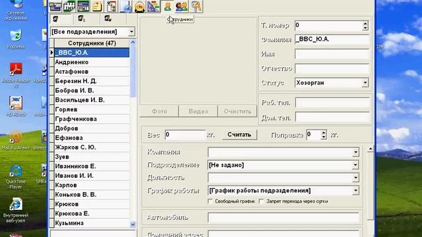
Task: Click the Считать weight button
Action: [239, 134]
